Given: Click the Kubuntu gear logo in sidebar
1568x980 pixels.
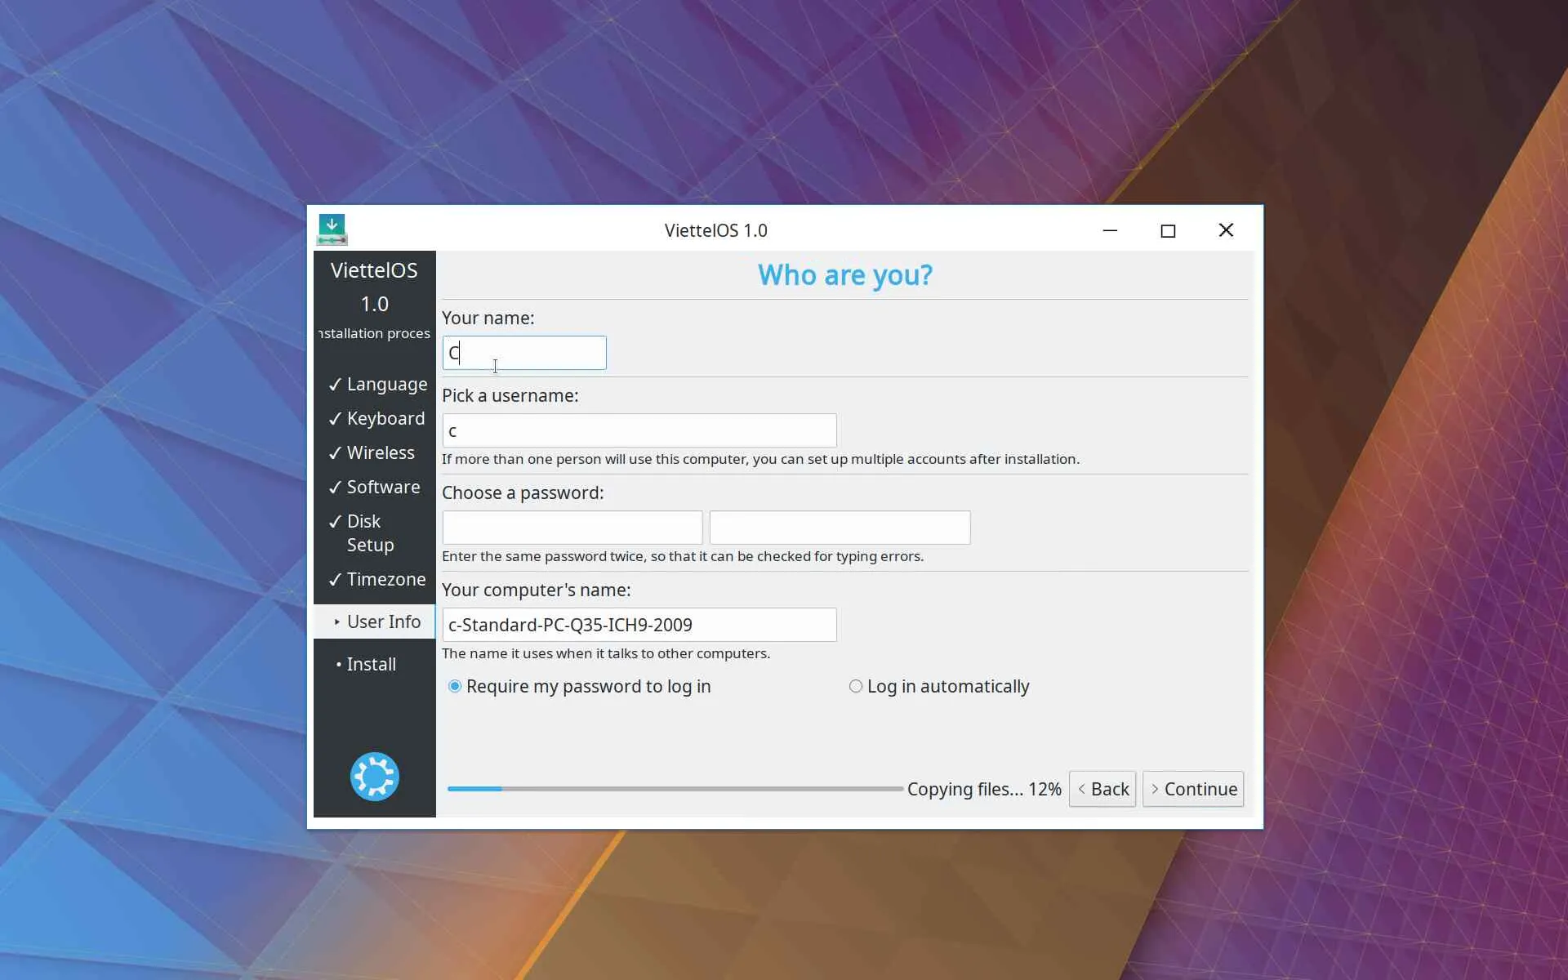Looking at the screenshot, I should [x=374, y=776].
